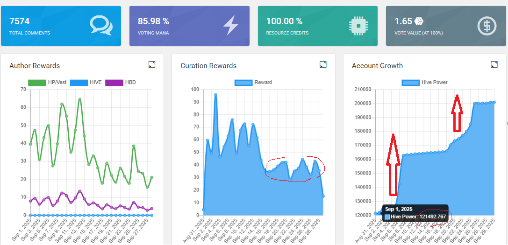508x245 pixels.
Task: Click the Vote Value dollar sign icon
Action: click(x=487, y=26)
